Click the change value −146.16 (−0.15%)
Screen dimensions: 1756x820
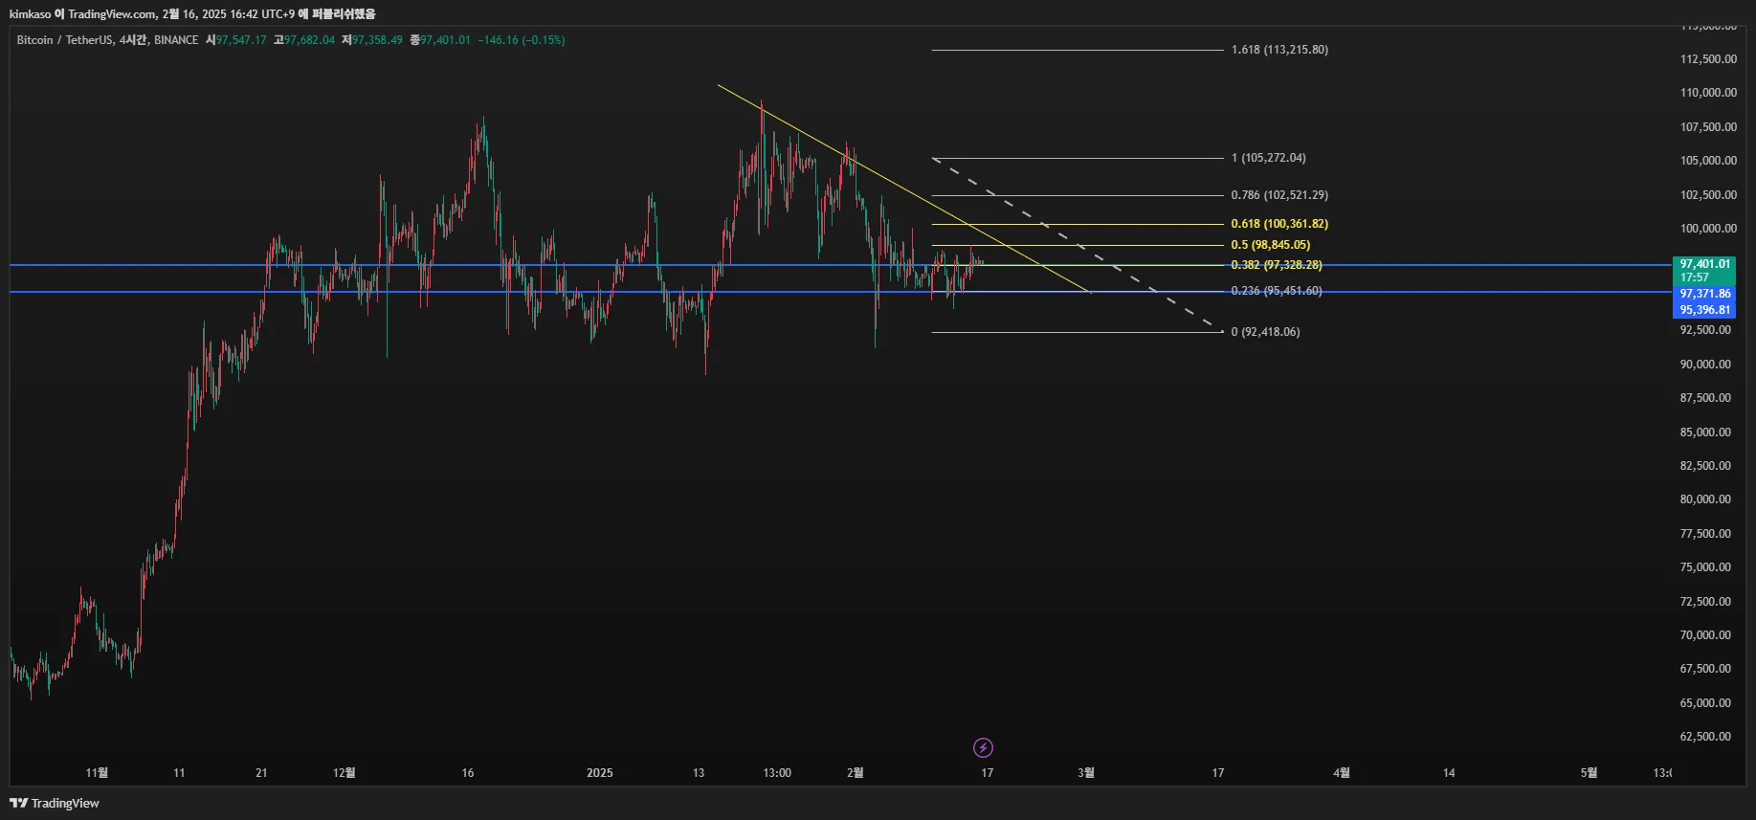[522, 40]
